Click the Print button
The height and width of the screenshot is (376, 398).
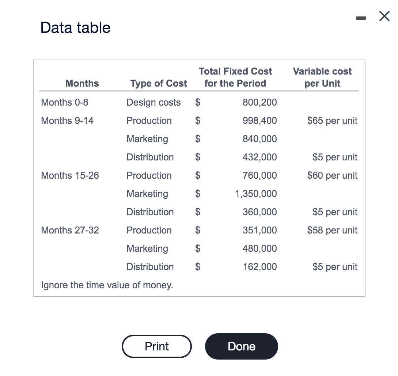coord(156,346)
